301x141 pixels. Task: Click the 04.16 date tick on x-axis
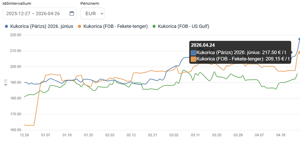(x=281, y=135)
